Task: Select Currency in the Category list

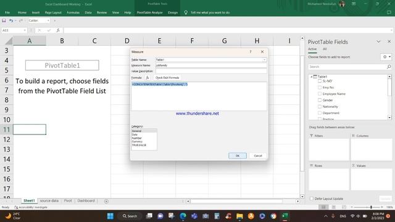Action: tap(137, 141)
